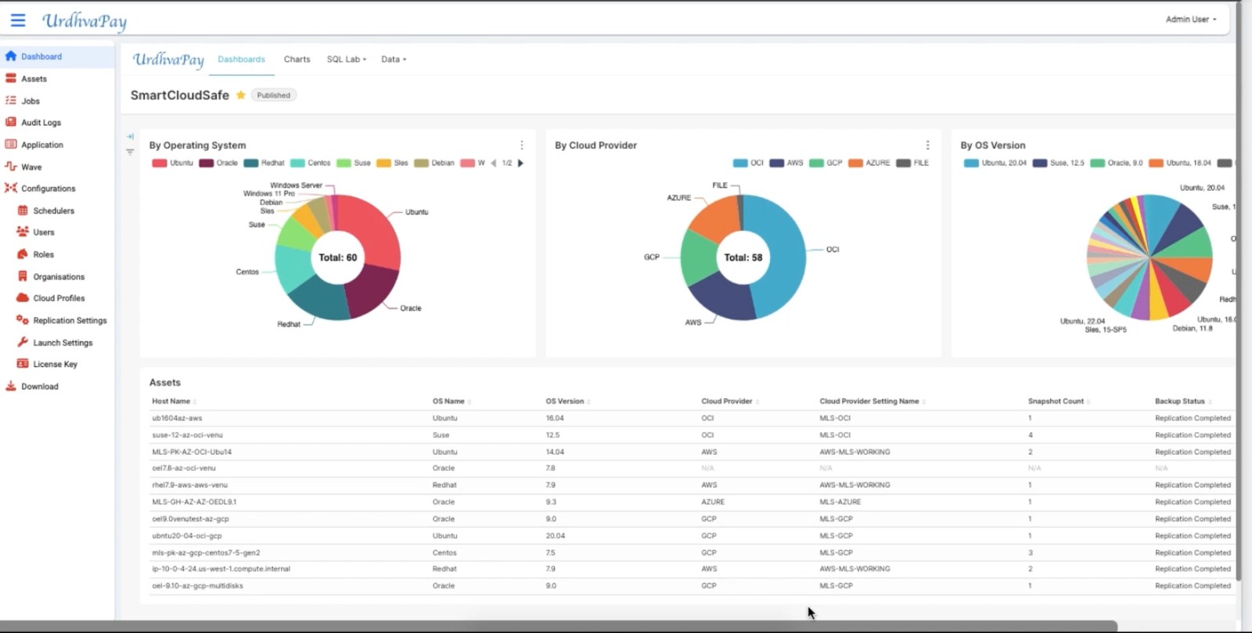Click the hamburger menu icon
The width and height of the screenshot is (1252, 633).
coord(17,20)
